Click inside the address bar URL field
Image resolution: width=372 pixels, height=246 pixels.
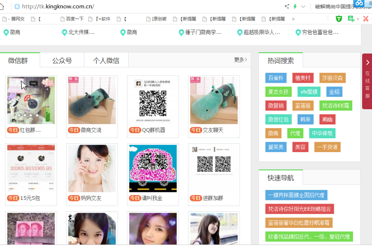click(83, 6)
